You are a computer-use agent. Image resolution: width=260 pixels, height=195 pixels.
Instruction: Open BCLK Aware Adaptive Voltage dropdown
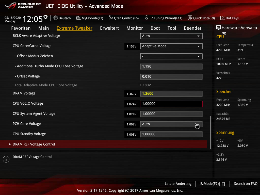point(171,36)
